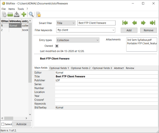This screenshot has height=133, width=159.
Task: Open the Items menu
Action: (x=12, y=9)
